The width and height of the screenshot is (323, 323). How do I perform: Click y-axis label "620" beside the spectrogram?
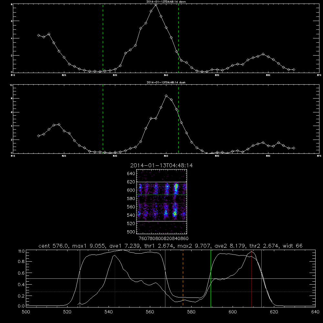[131, 182]
